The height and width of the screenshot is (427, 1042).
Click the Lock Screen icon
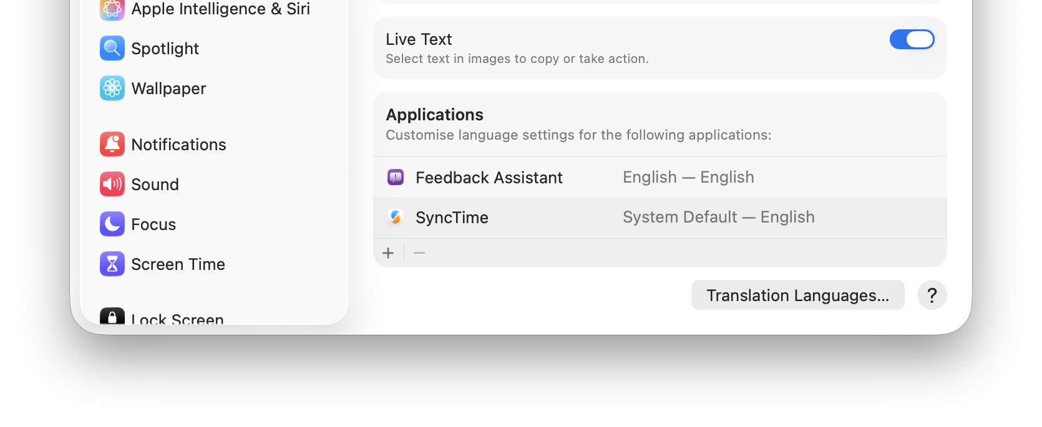[112, 317]
